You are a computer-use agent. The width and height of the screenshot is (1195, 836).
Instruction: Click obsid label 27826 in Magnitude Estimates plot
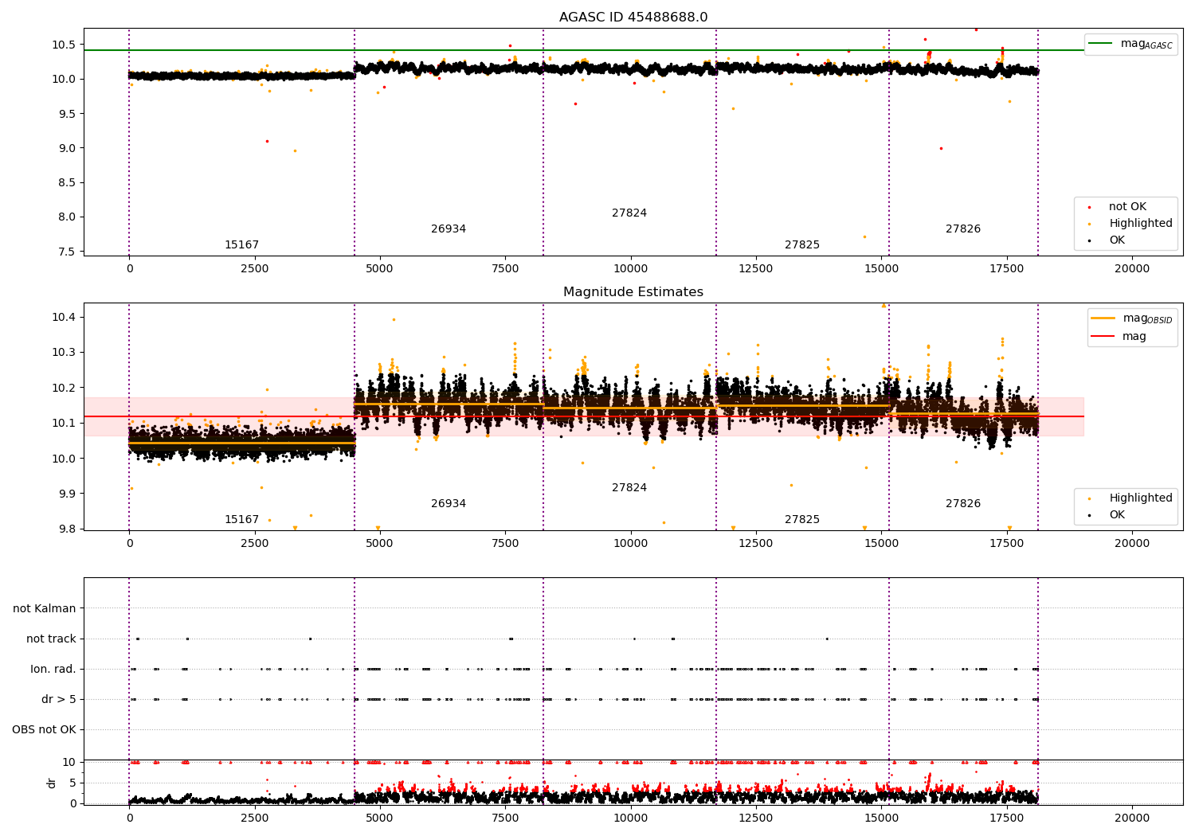[963, 504]
